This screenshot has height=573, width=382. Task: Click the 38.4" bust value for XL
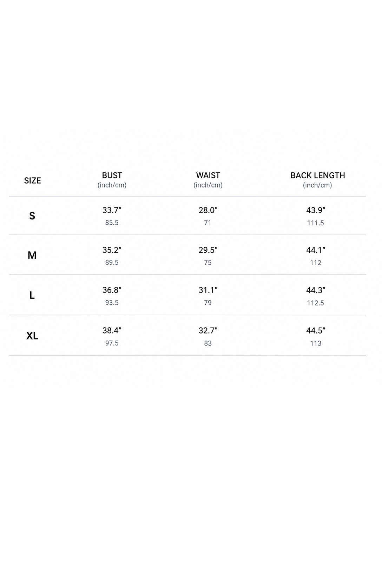(112, 330)
